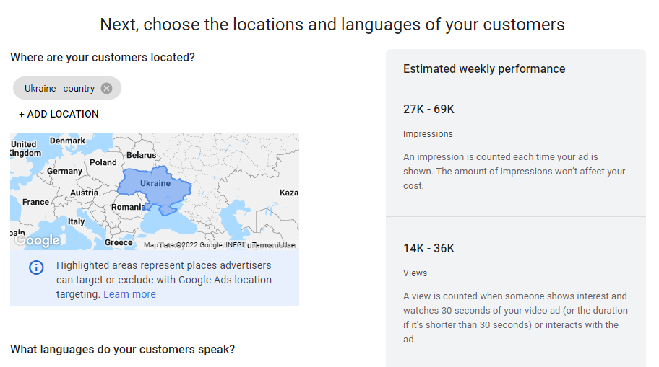Click Italy on the map
The width and height of the screenshot is (659, 367).
tap(76, 221)
